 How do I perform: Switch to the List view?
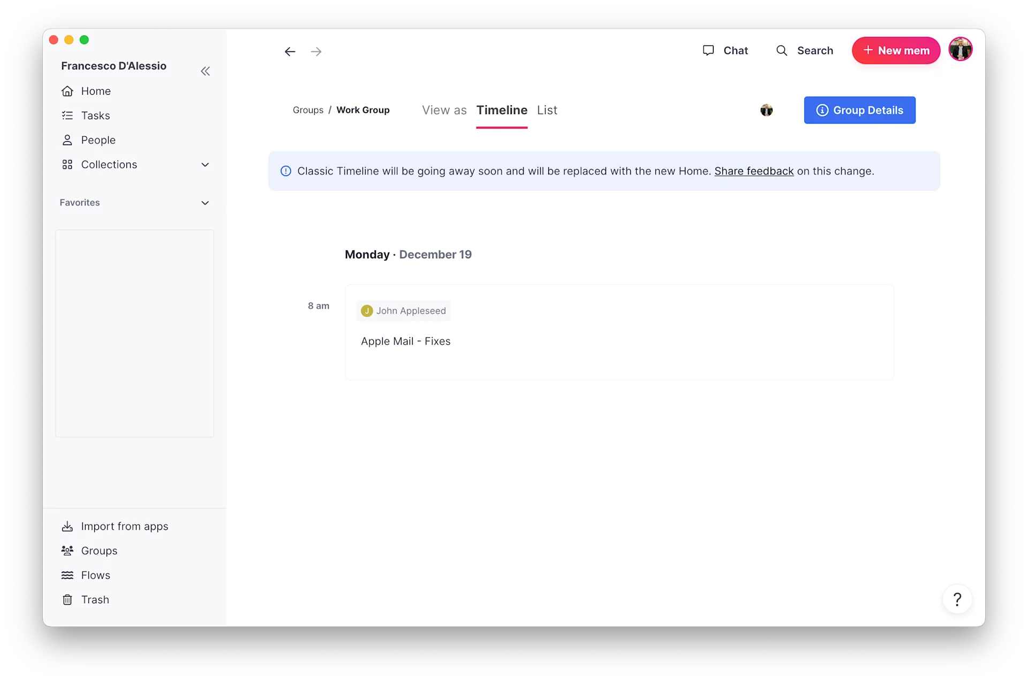pos(547,110)
